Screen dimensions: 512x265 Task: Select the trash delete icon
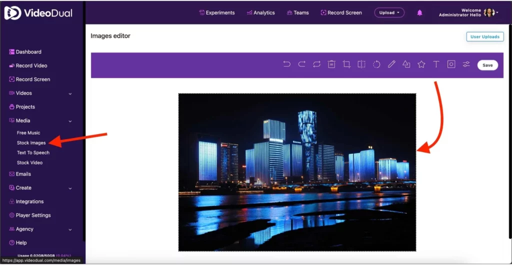coord(331,64)
